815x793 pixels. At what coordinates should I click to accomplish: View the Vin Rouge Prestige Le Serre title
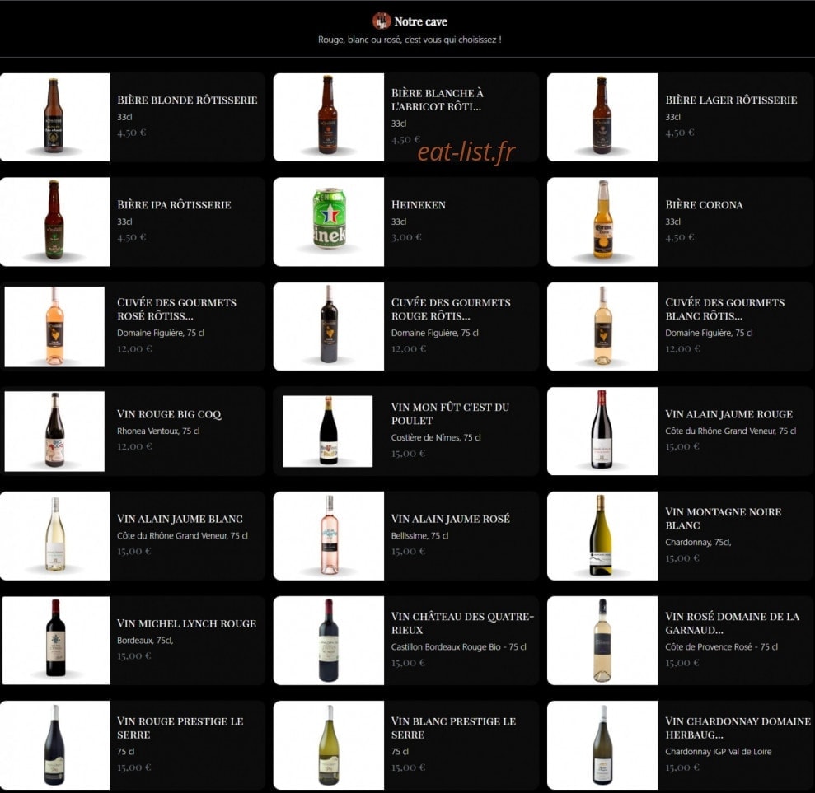[x=180, y=728]
